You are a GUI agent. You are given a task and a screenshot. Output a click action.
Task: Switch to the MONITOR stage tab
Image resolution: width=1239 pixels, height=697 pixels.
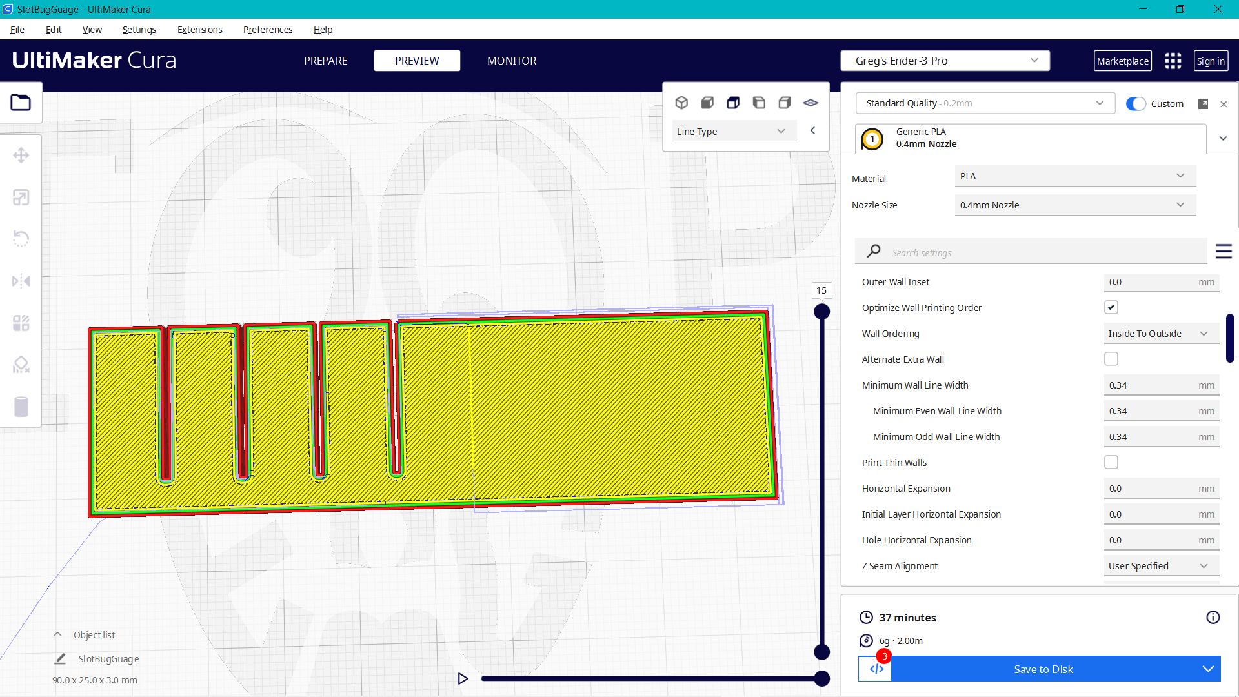point(512,61)
